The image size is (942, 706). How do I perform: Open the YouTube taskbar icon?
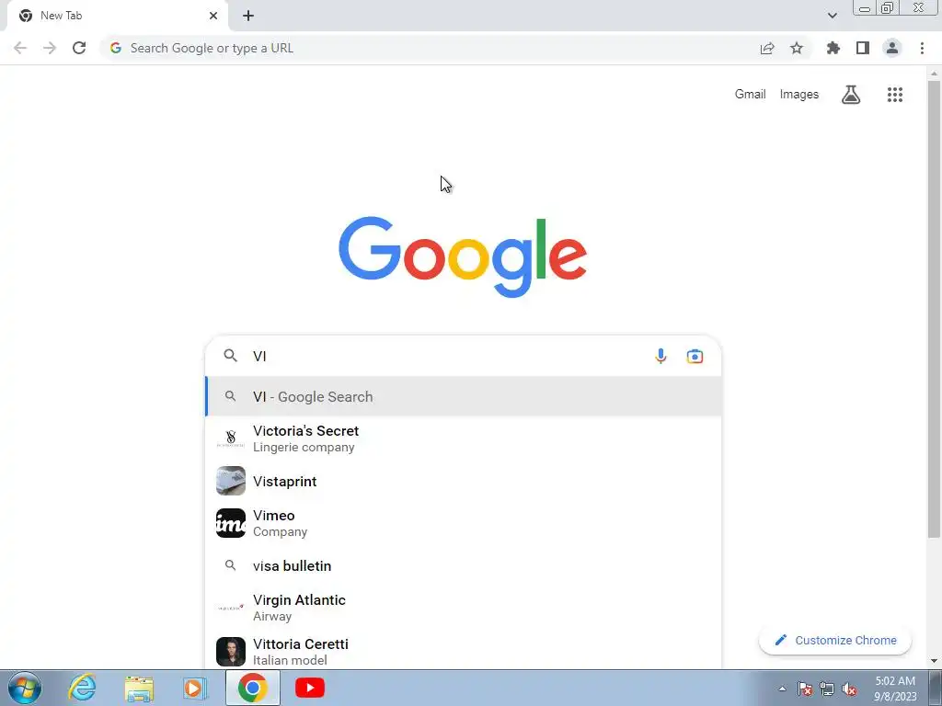pyautogui.click(x=310, y=688)
